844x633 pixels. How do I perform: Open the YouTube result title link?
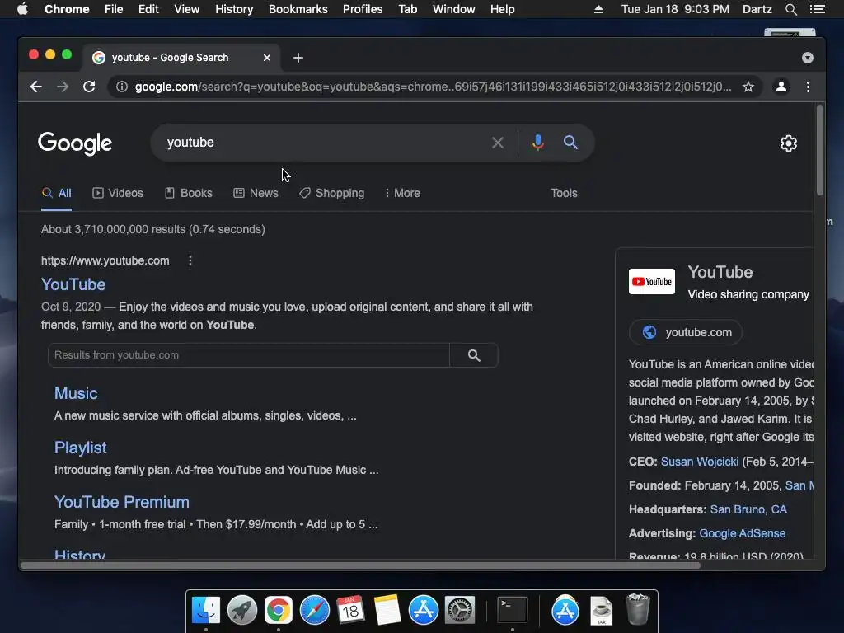(73, 284)
